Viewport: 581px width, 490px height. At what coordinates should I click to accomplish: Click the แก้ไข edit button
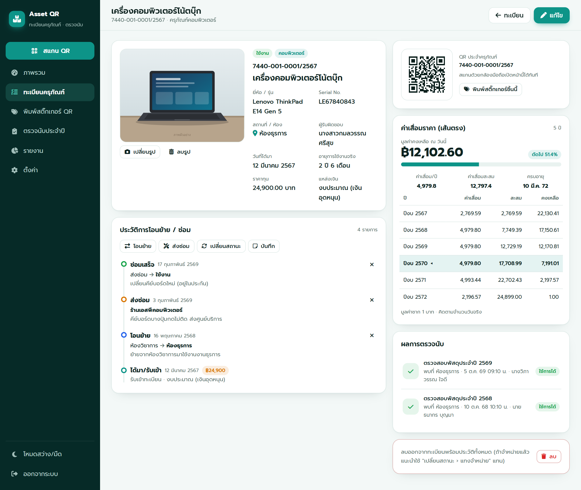tap(551, 15)
